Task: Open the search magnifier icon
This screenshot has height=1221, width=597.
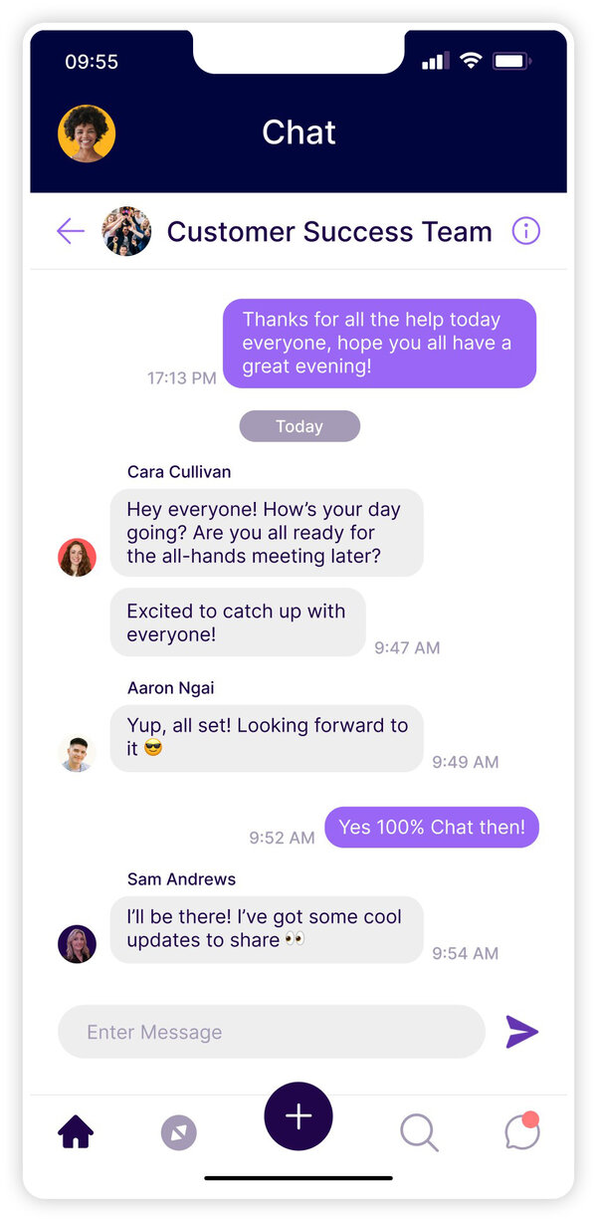Action: 419,1132
